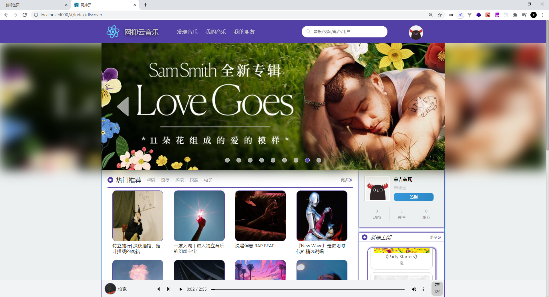Click the React atom logo in header
This screenshot has width=549, height=297.
click(x=113, y=32)
